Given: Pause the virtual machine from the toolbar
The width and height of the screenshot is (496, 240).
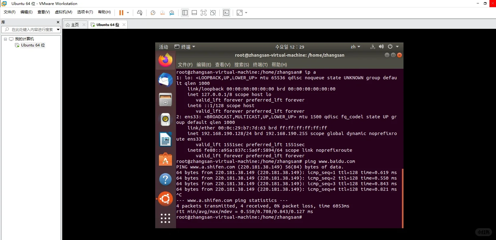Looking at the screenshot, I should click(121, 13).
